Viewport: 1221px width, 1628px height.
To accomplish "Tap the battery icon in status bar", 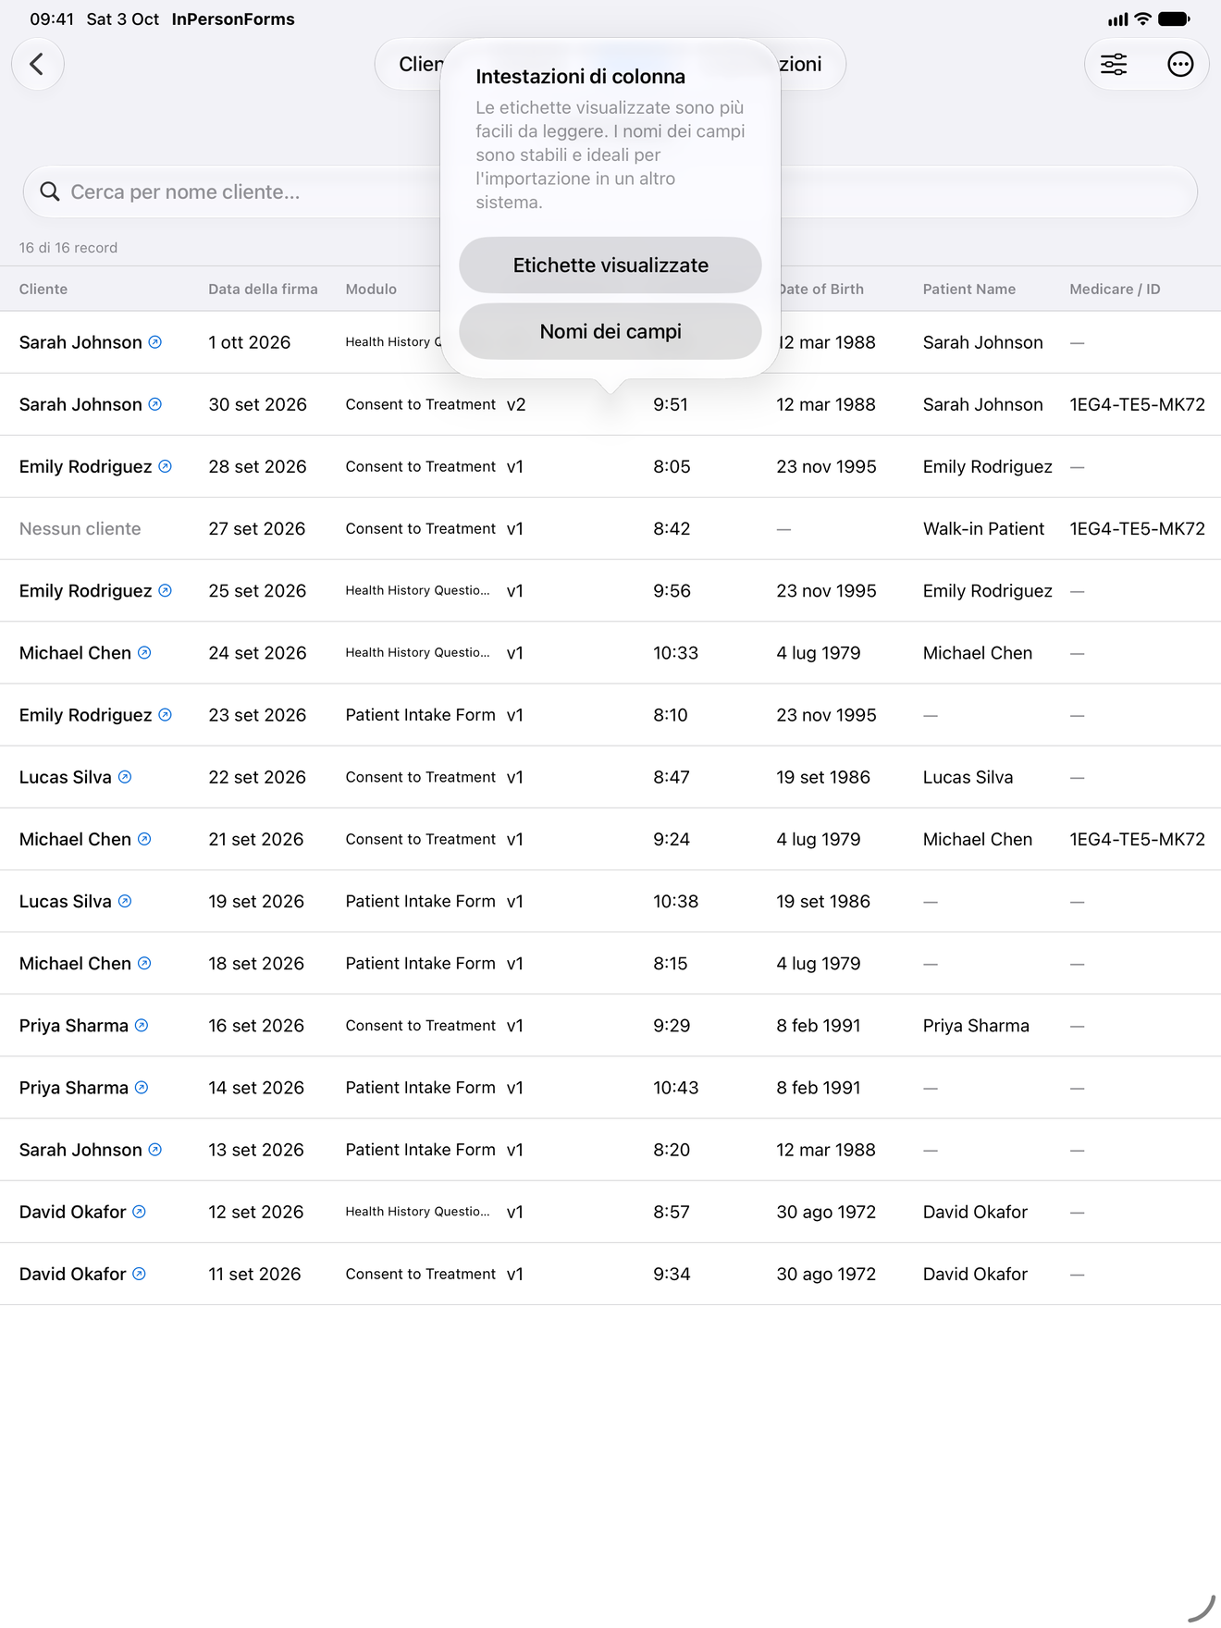I will 1175,18.
